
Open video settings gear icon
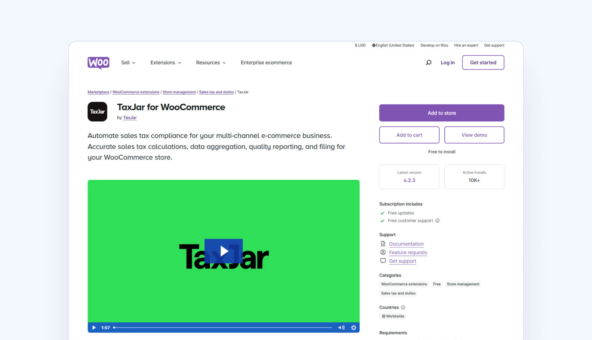pyautogui.click(x=353, y=327)
